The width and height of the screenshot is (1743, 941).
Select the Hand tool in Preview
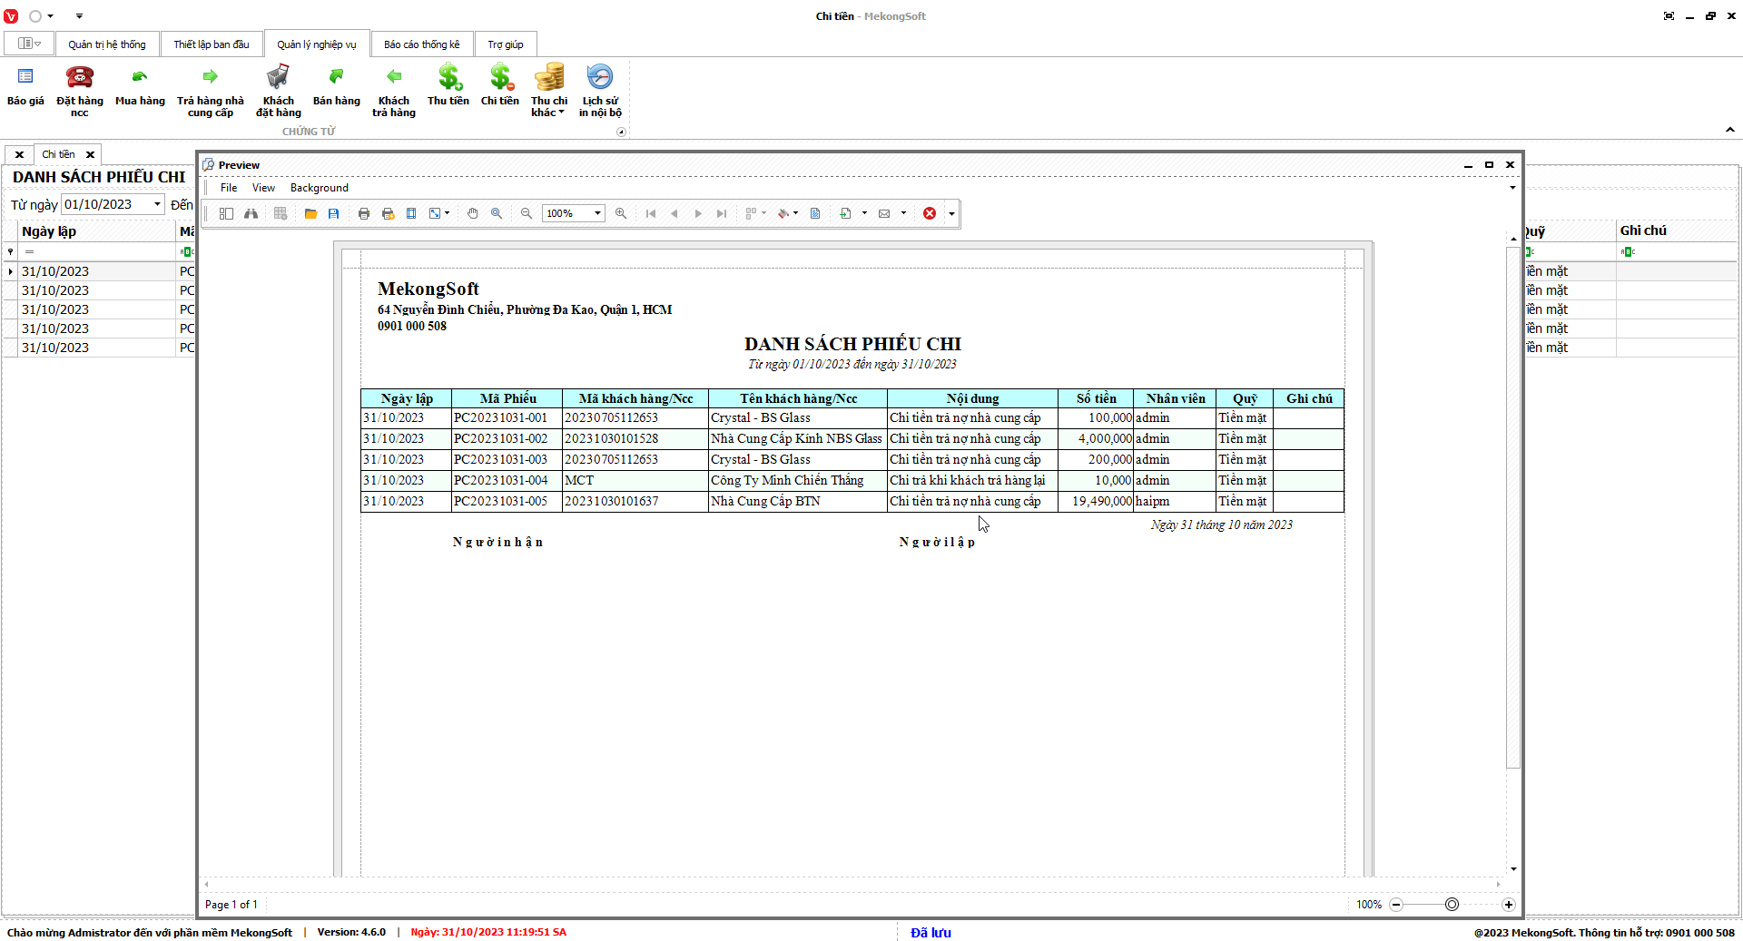[x=473, y=213]
